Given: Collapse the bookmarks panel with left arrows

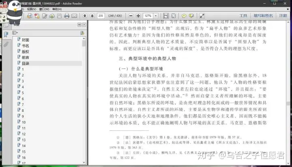Looking at the screenshot, I should (x=79, y=25).
